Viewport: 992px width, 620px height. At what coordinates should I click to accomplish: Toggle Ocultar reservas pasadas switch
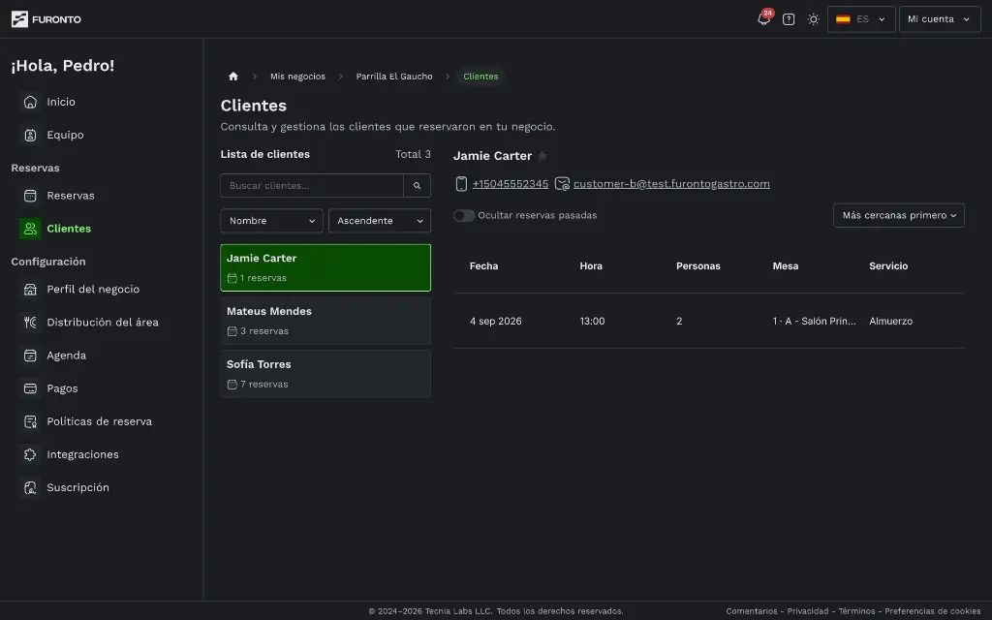[x=464, y=216]
